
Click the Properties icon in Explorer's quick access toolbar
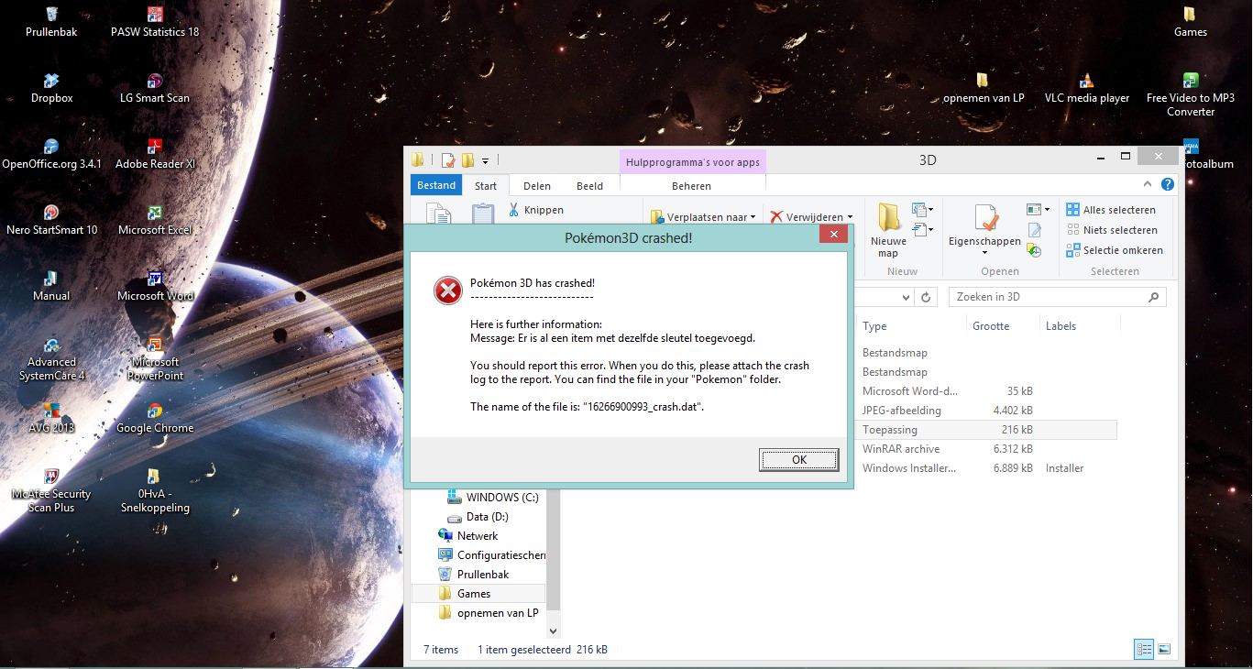[x=448, y=160]
